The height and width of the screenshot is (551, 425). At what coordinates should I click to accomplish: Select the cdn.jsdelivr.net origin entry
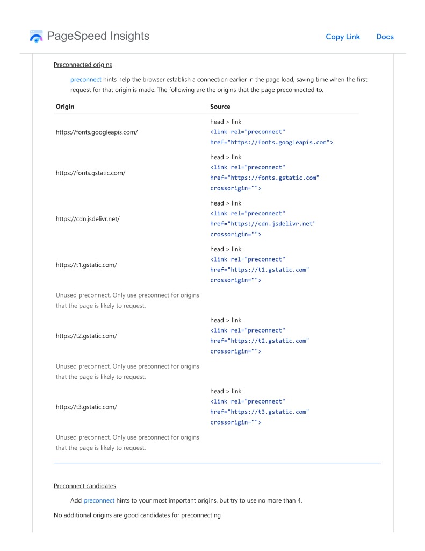pos(88,219)
